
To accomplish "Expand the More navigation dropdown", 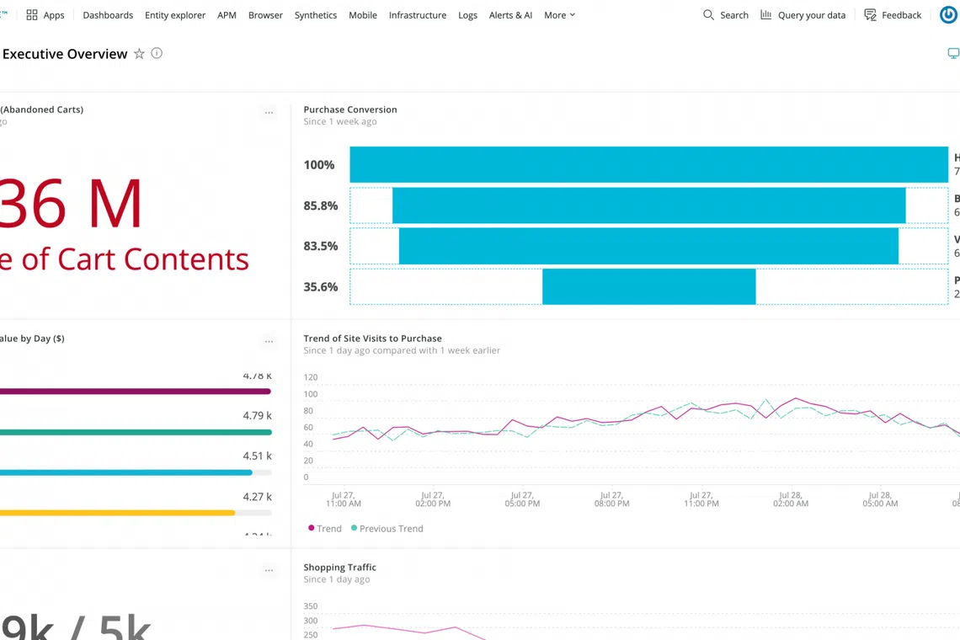I will point(559,15).
